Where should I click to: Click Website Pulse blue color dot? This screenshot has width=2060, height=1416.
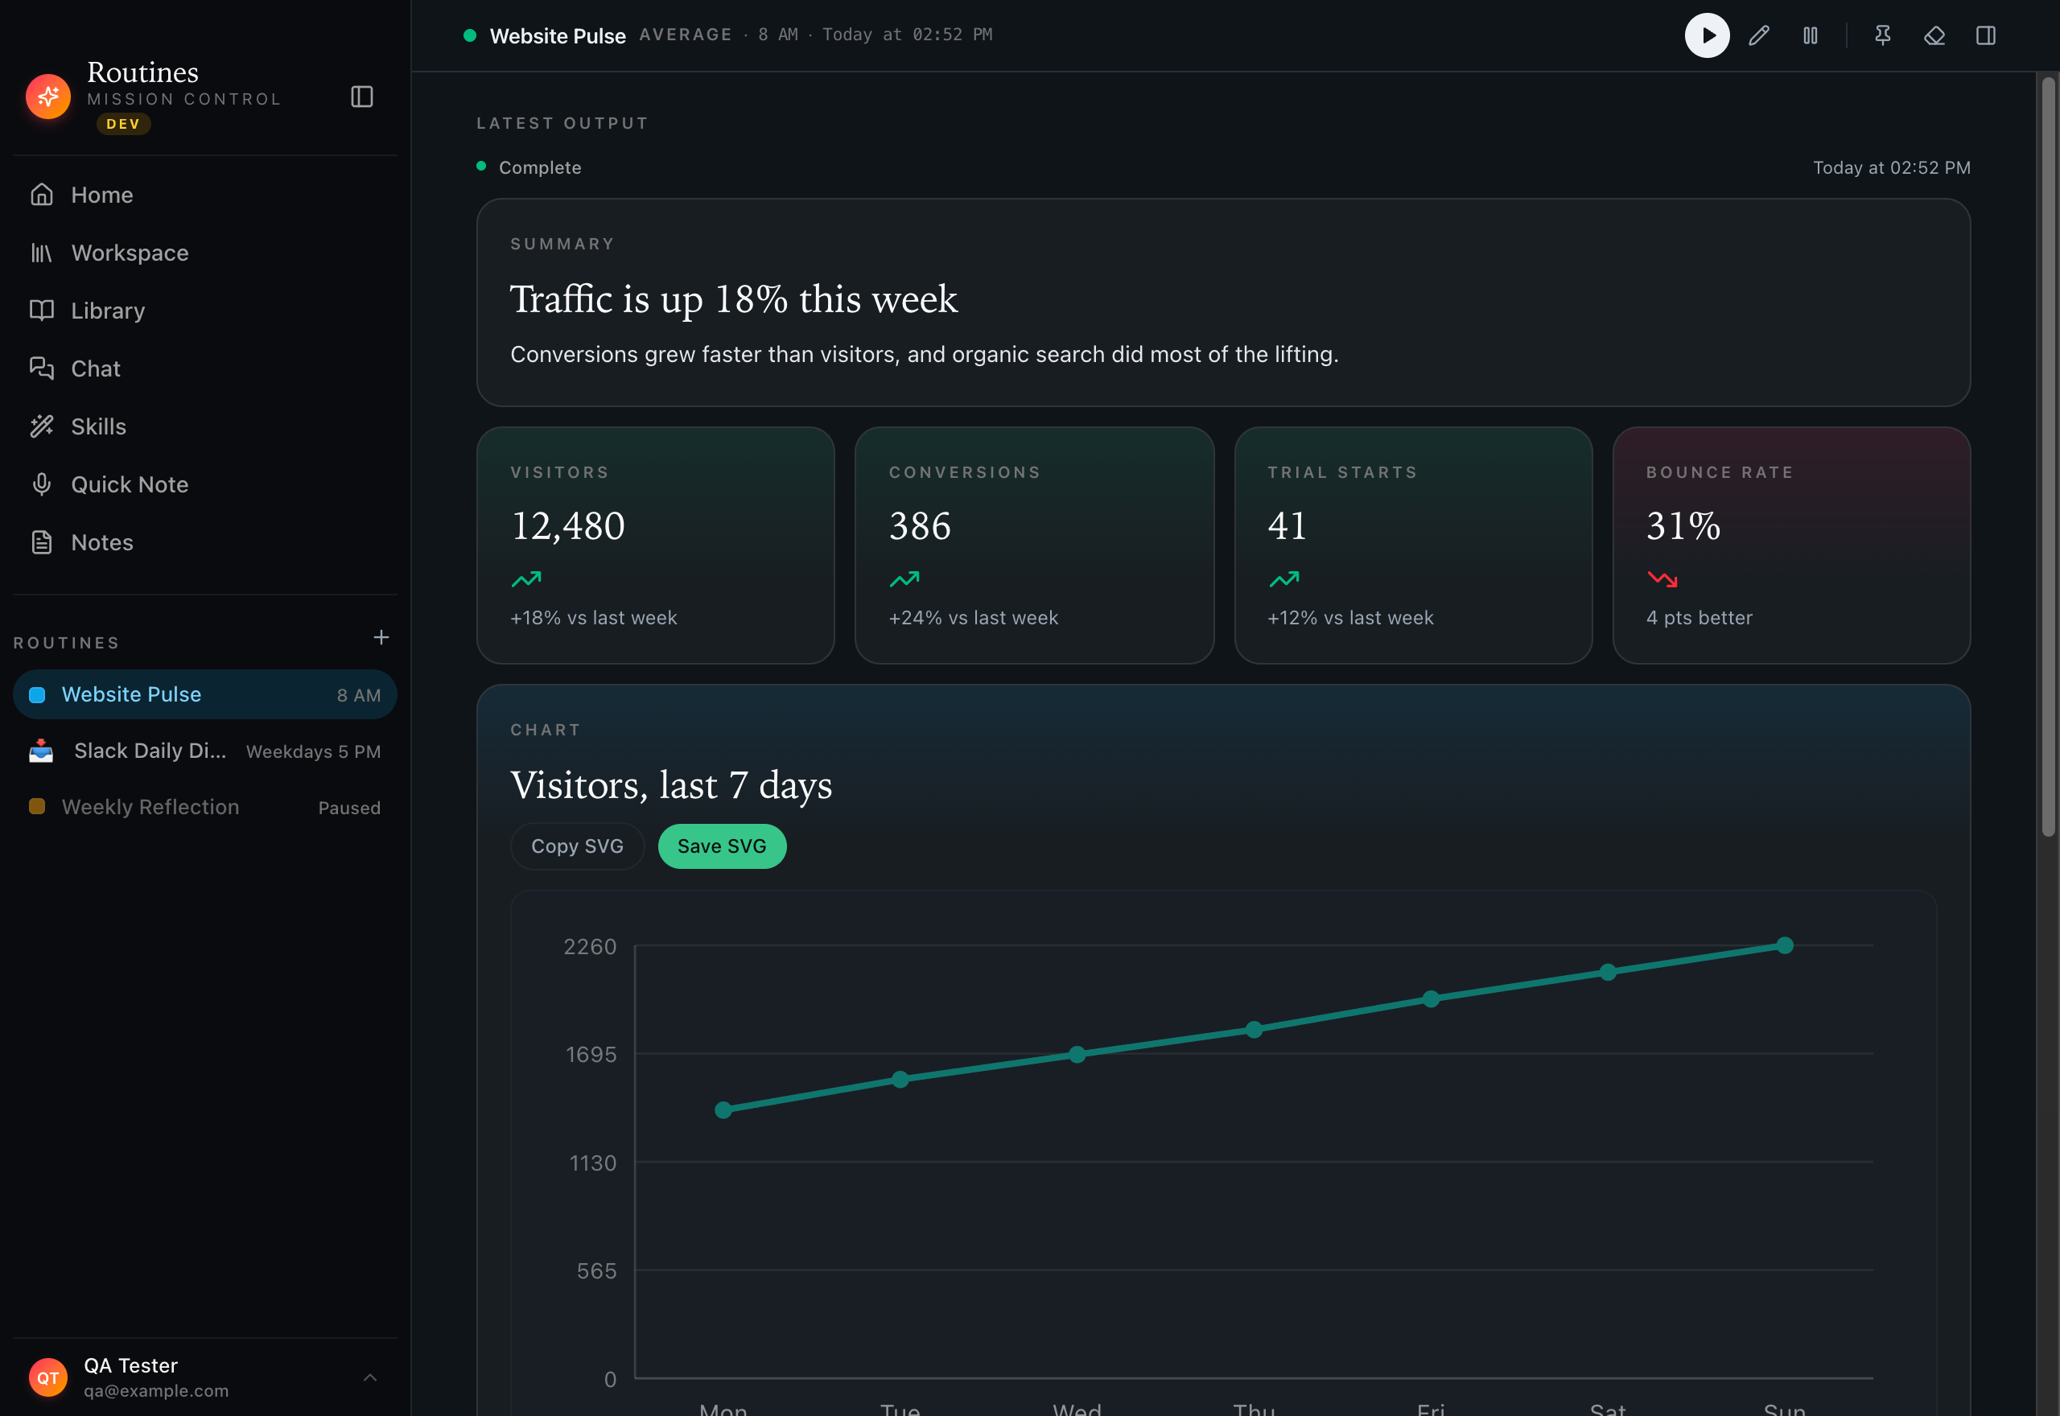click(x=37, y=696)
